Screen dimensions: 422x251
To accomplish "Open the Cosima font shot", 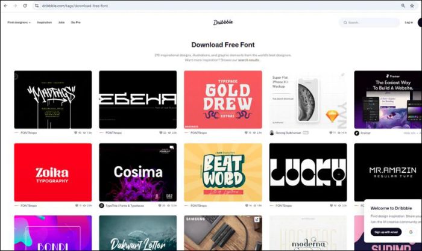I will (x=138, y=172).
